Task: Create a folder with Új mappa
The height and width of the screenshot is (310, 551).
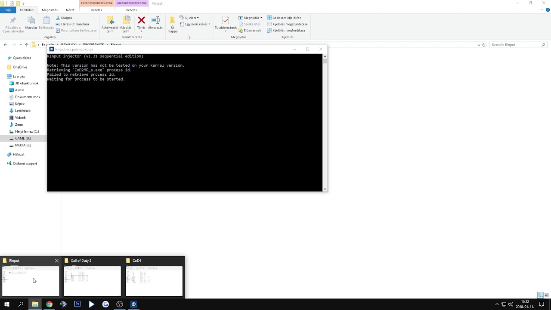Action: pos(173,24)
